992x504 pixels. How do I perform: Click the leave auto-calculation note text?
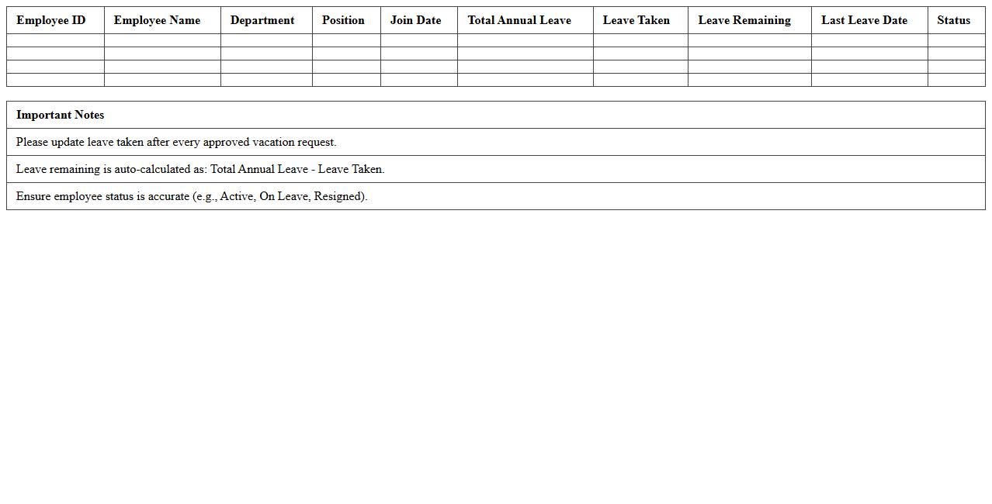200,169
